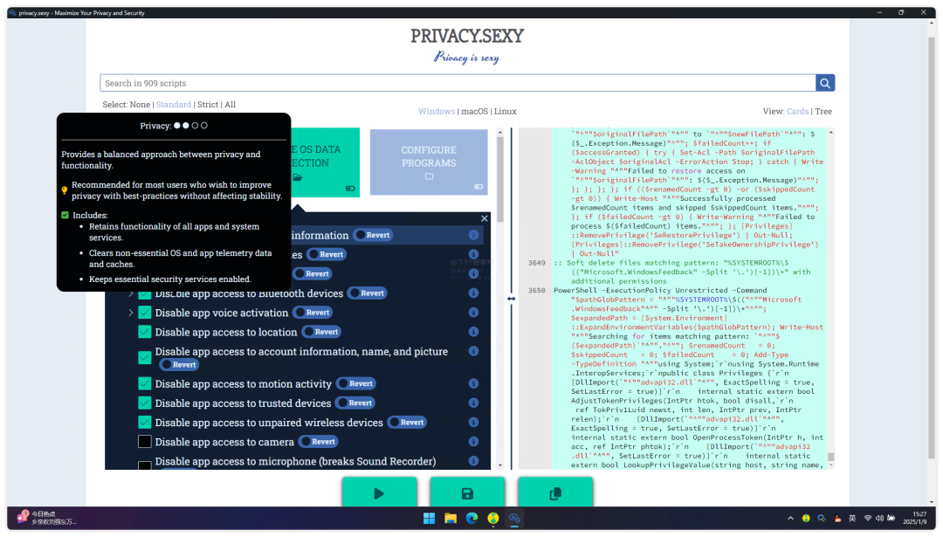
Task: Run the script with play button
Action: [379, 493]
